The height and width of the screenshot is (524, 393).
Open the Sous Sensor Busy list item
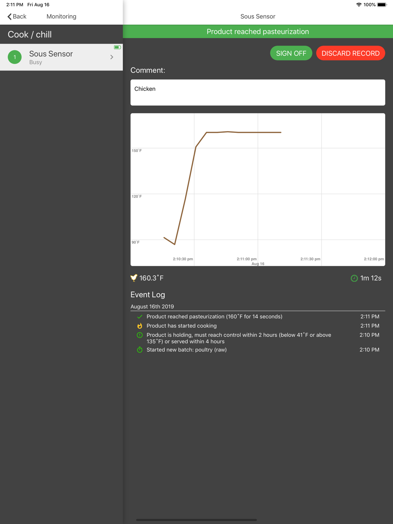click(x=59, y=57)
